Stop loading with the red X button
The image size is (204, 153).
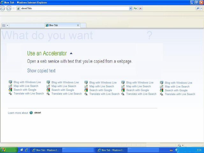point(140,9)
